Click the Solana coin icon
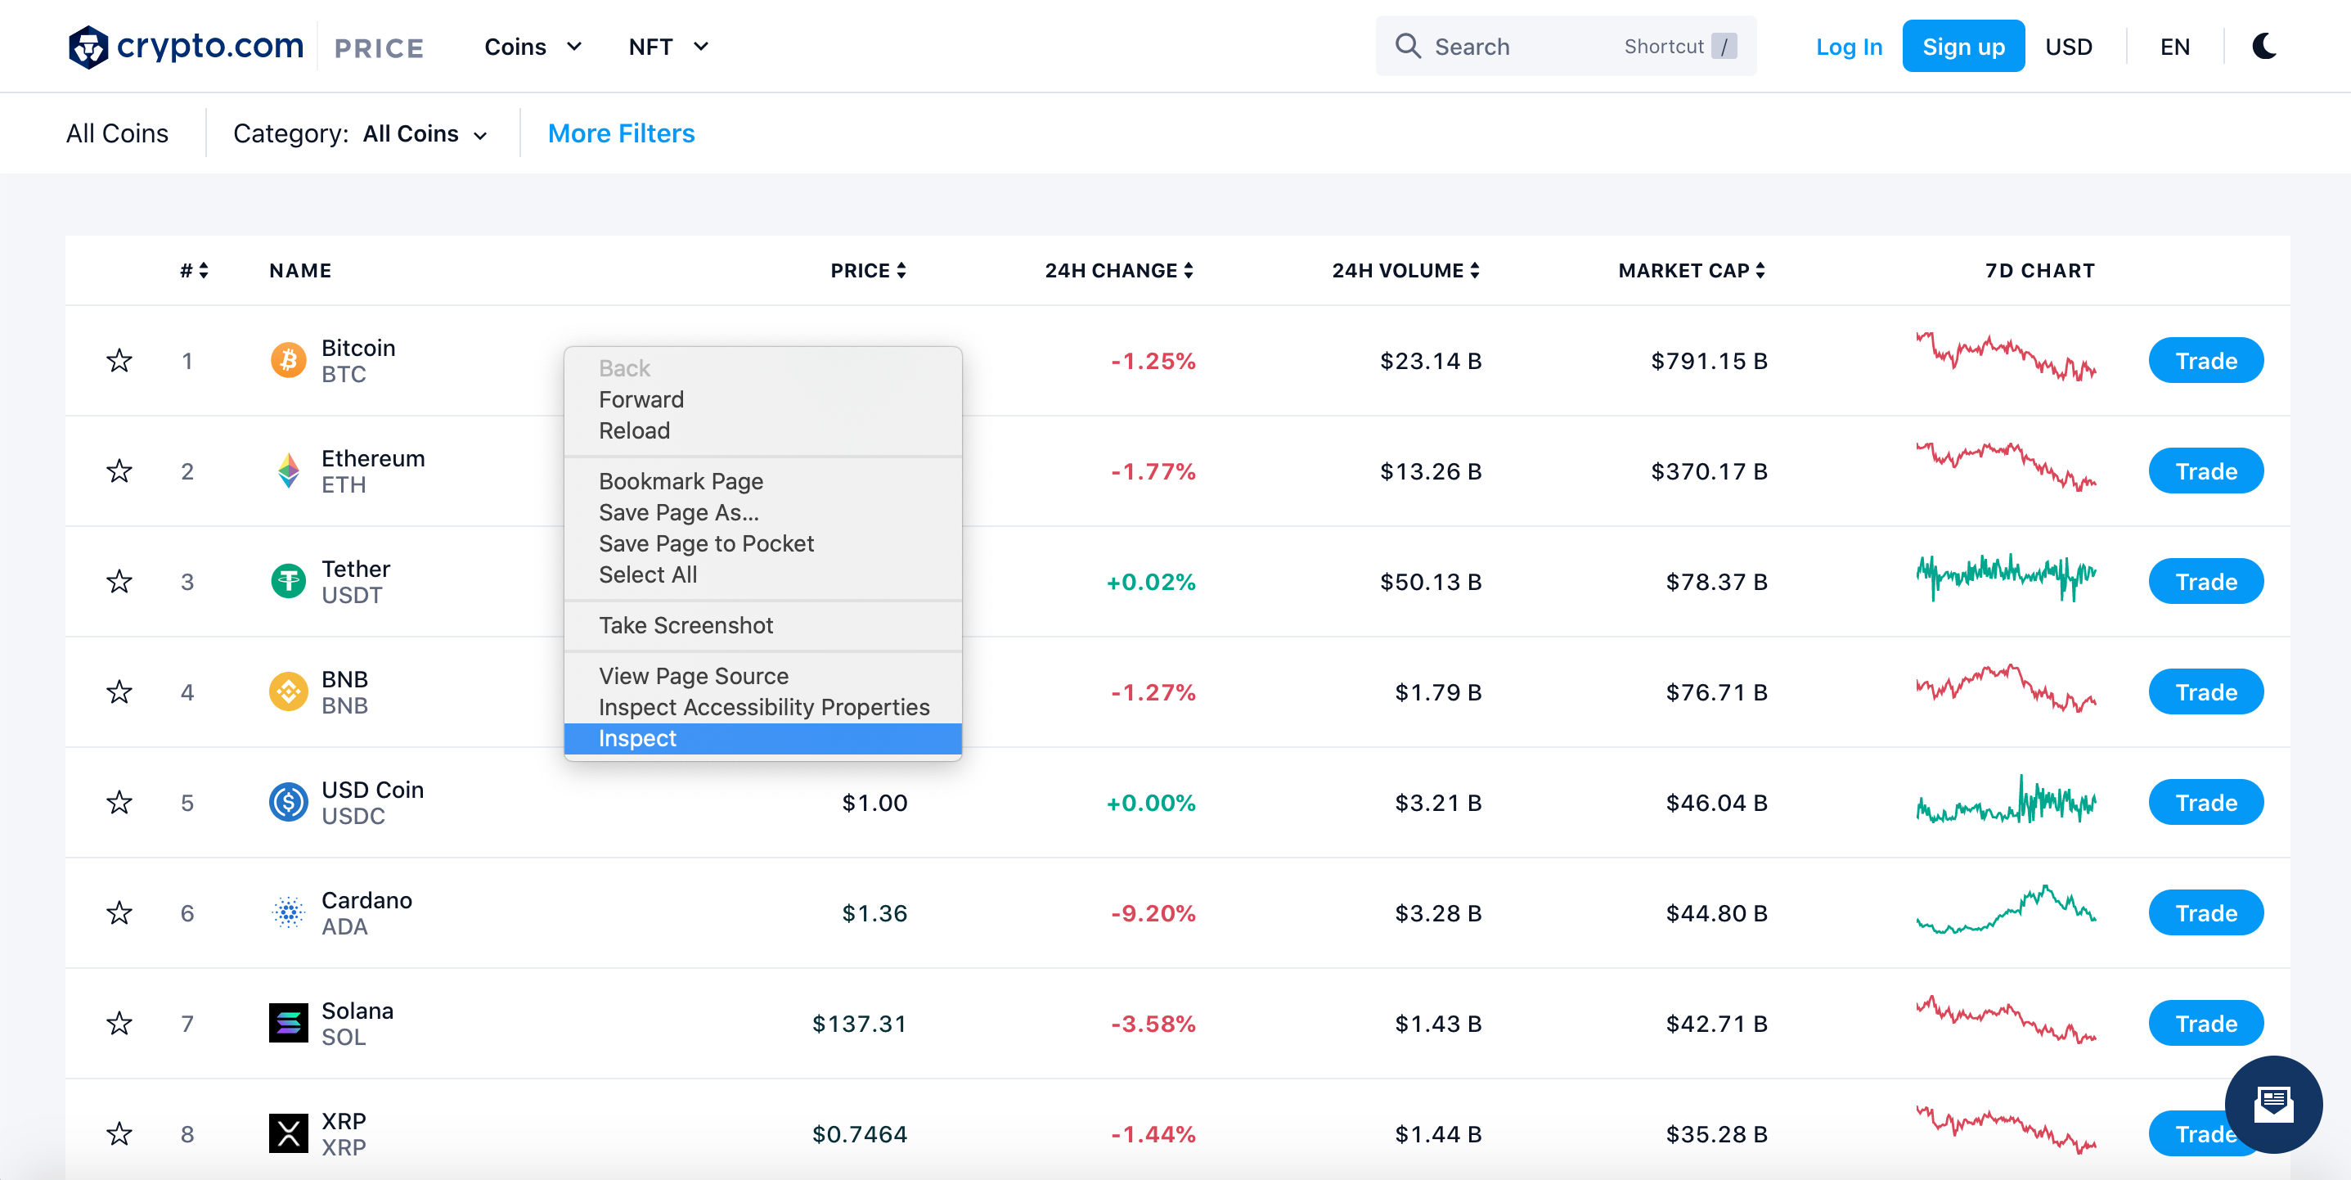 [289, 1023]
